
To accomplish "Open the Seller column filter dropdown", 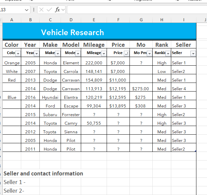I will (x=193, y=53).
